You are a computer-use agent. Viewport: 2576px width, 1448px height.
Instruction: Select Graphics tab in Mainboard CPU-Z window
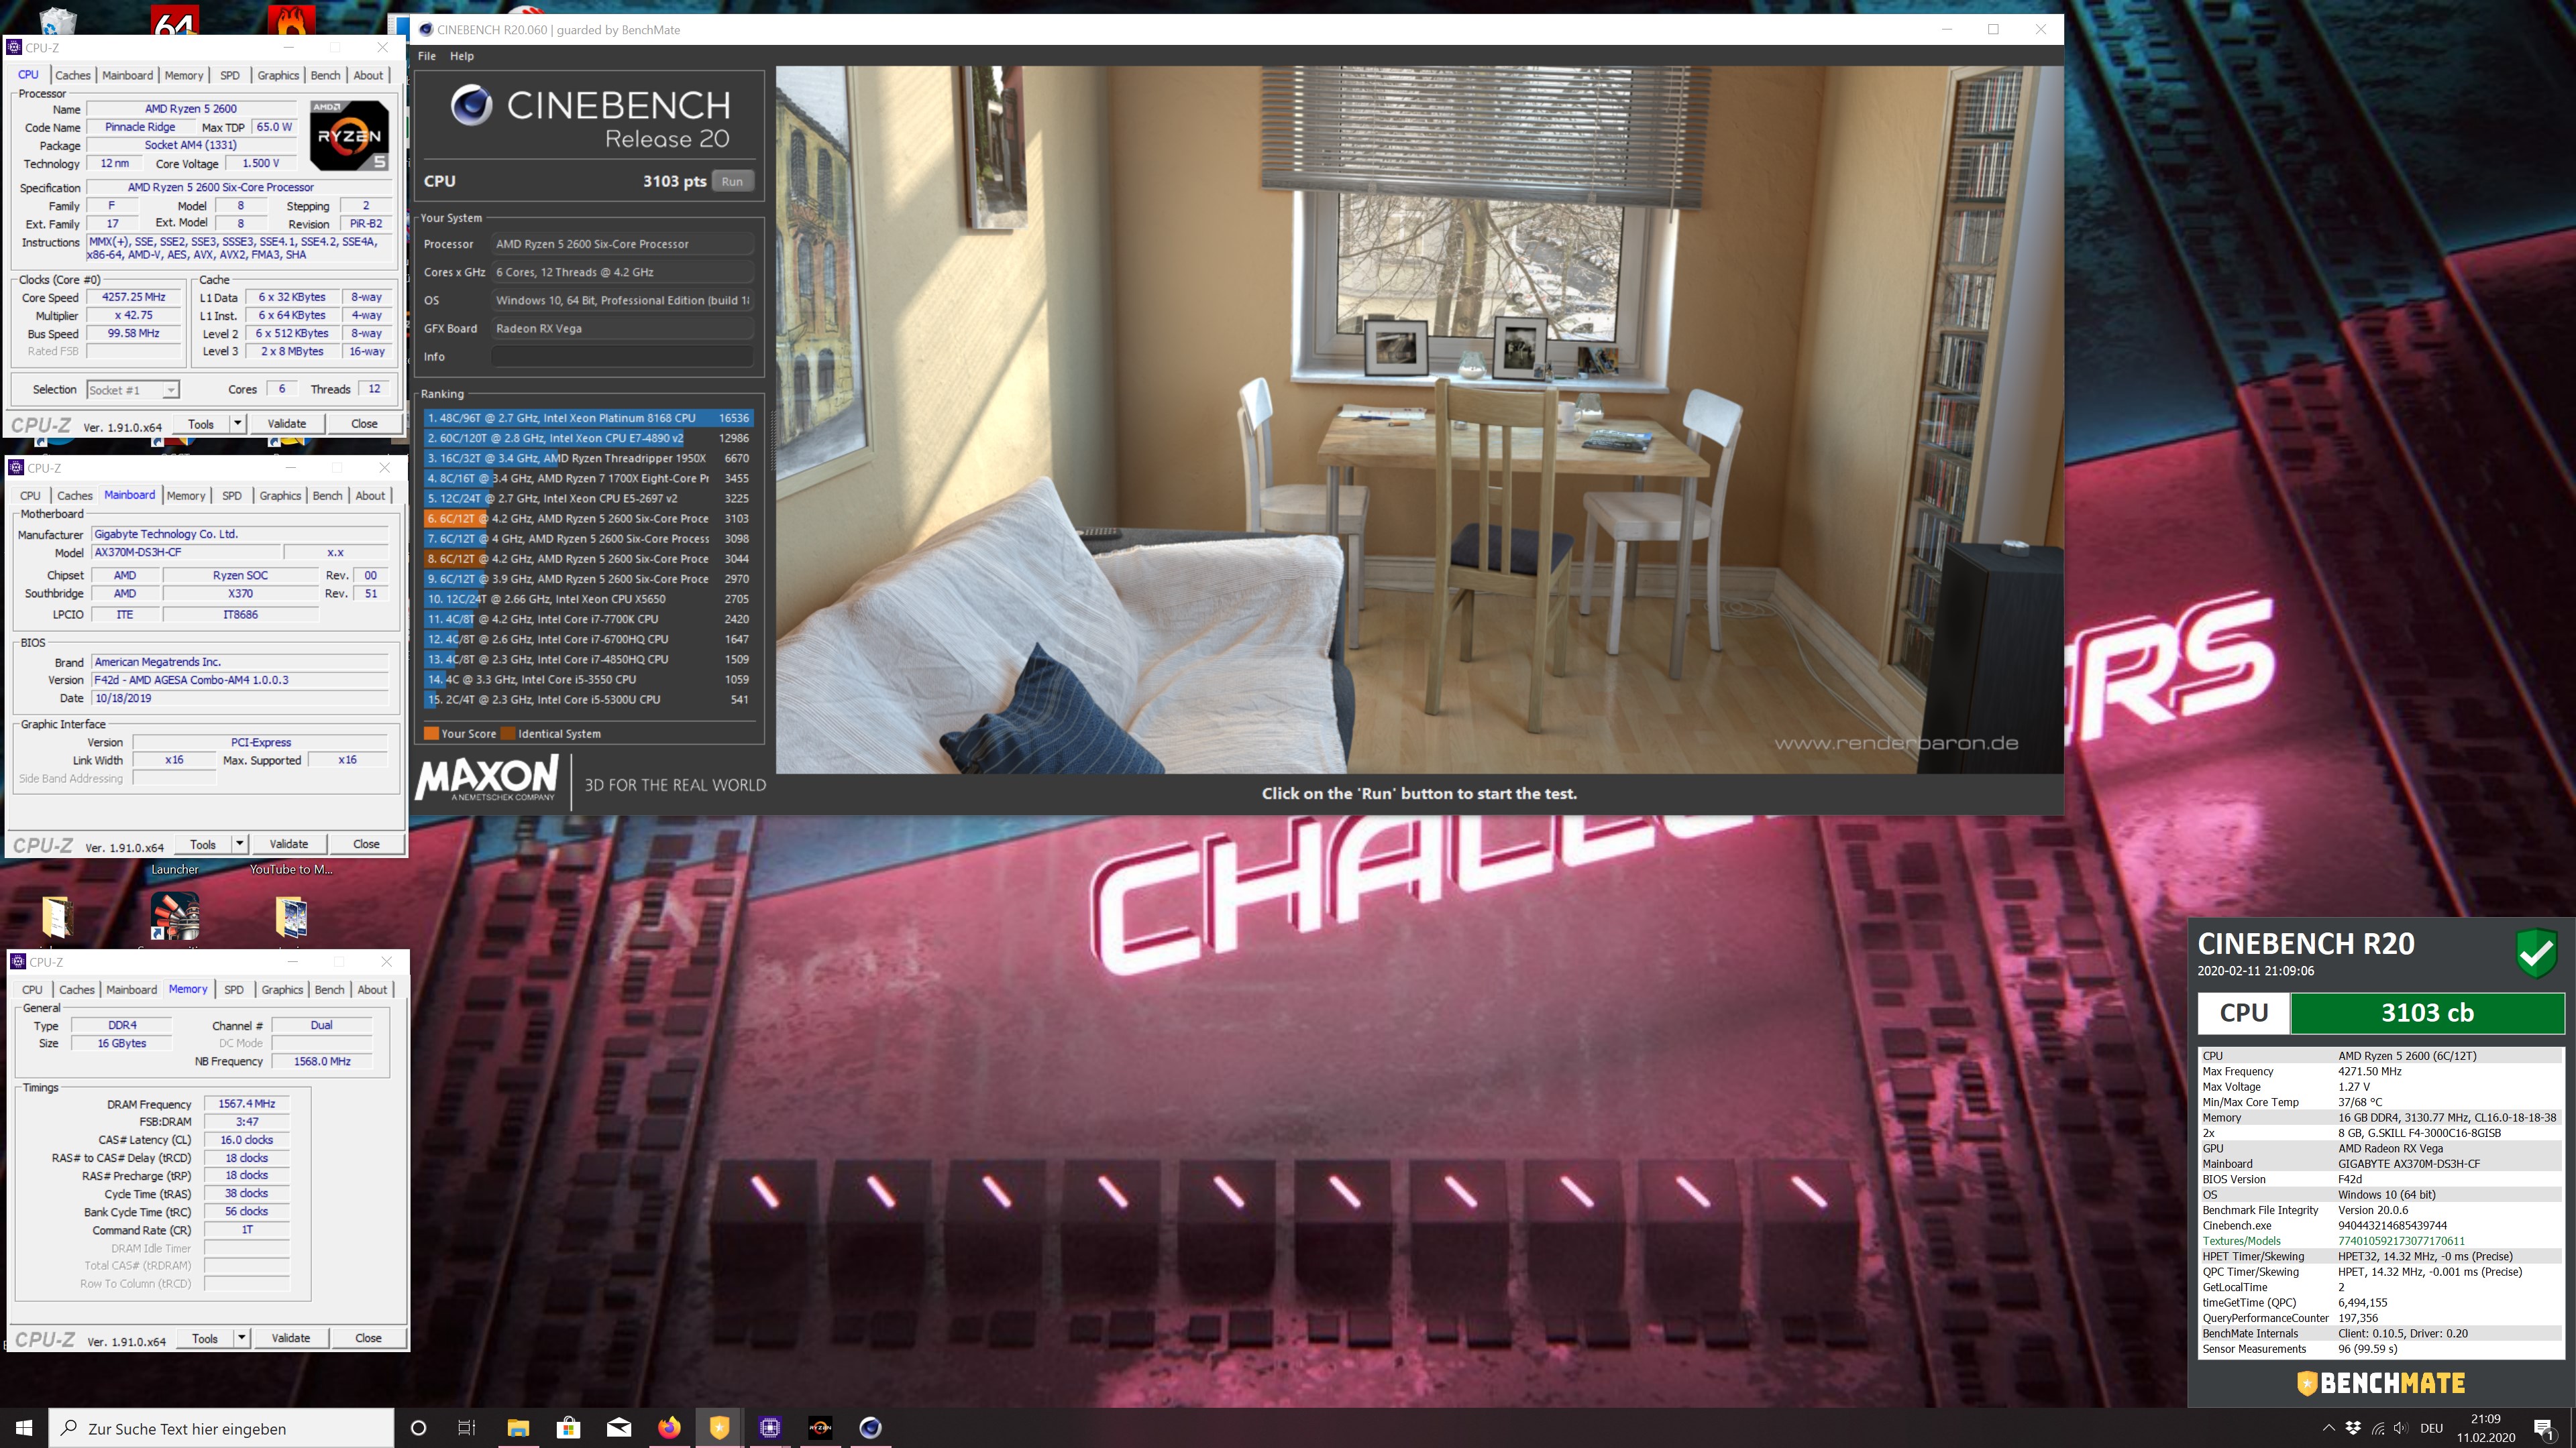(280, 495)
